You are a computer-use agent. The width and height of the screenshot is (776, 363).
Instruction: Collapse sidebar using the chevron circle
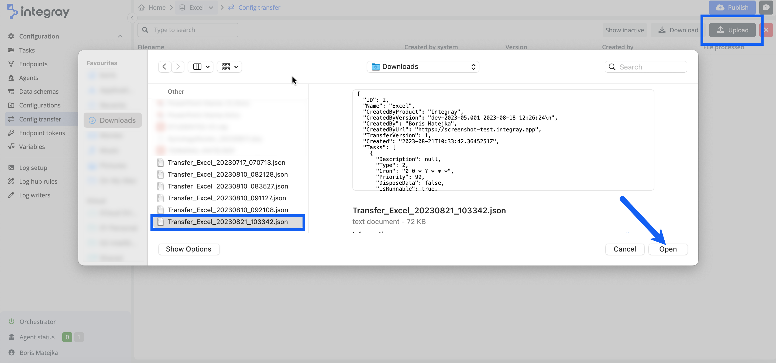(x=132, y=18)
